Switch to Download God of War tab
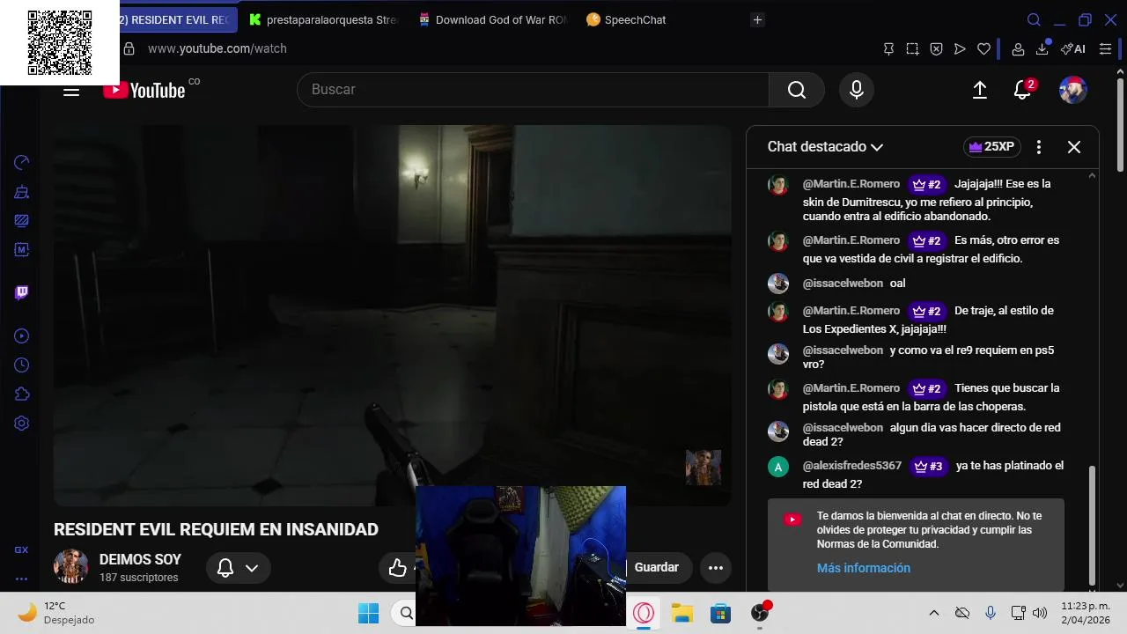This screenshot has width=1127, height=634. pyautogui.click(x=493, y=19)
